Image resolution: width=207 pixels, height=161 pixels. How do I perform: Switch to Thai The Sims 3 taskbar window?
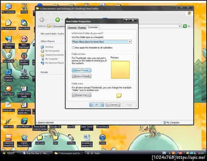[36, 153]
